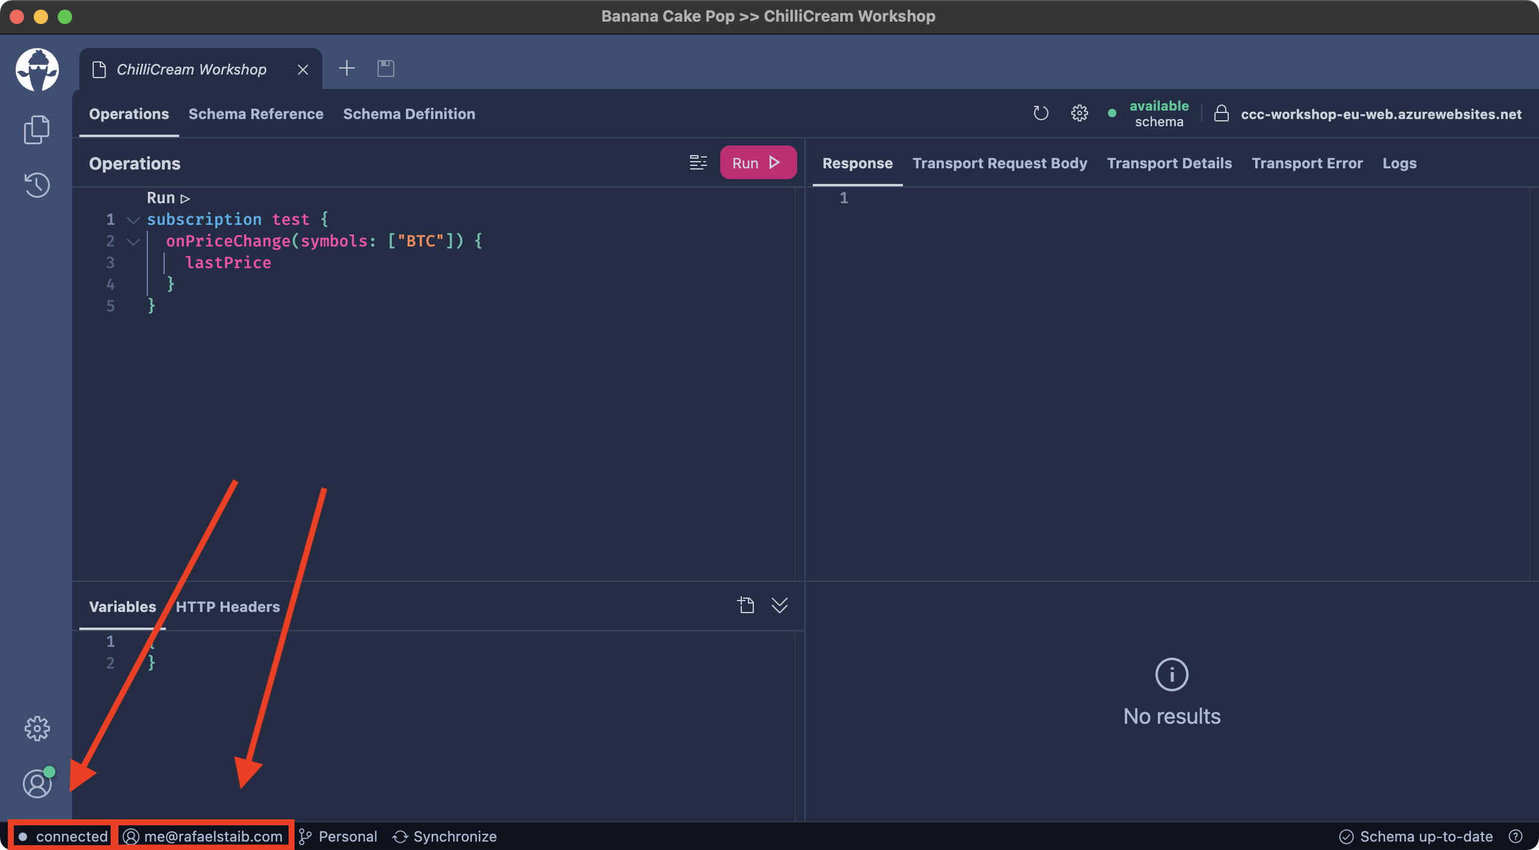Viewport: 1539px width, 850px height.
Task: Select the Logs tab
Action: (1400, 164)
